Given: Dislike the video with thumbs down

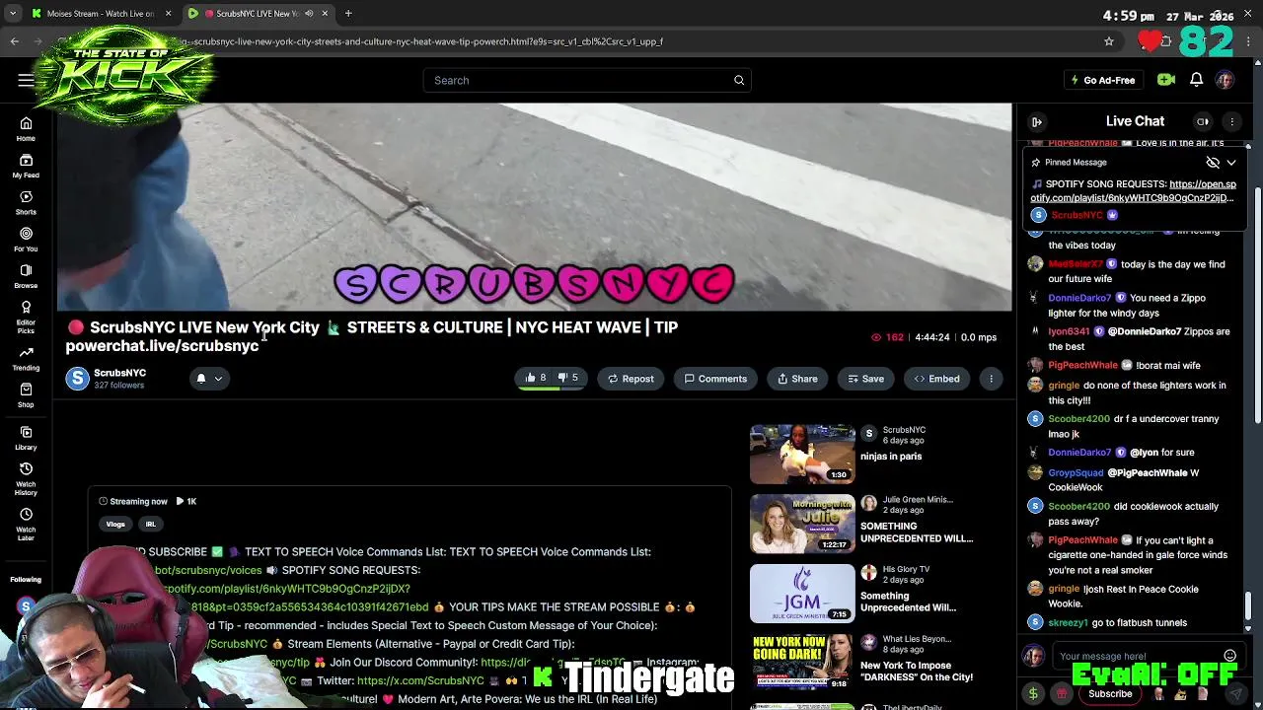Looking at the screenshot, I should [568, 378].
